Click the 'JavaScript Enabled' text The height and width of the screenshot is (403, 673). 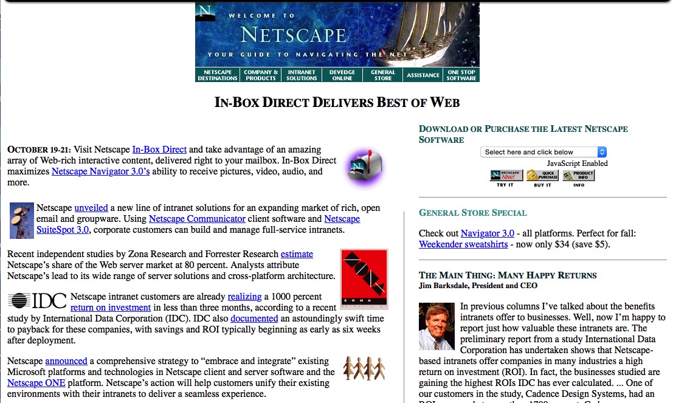pos(578,164)
